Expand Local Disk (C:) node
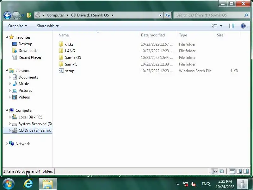Viewport: 253px width, 190px height. pos(10,117)
